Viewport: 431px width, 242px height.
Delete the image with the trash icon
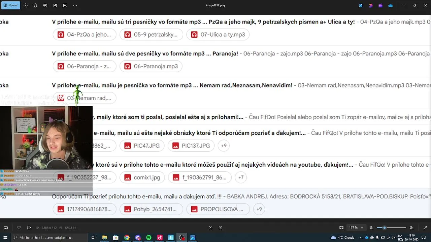pyautogui.click(x=35, y=5)
